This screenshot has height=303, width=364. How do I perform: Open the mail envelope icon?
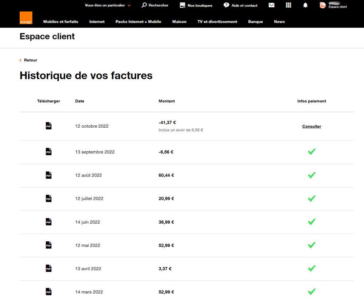[x=271, y=5]
